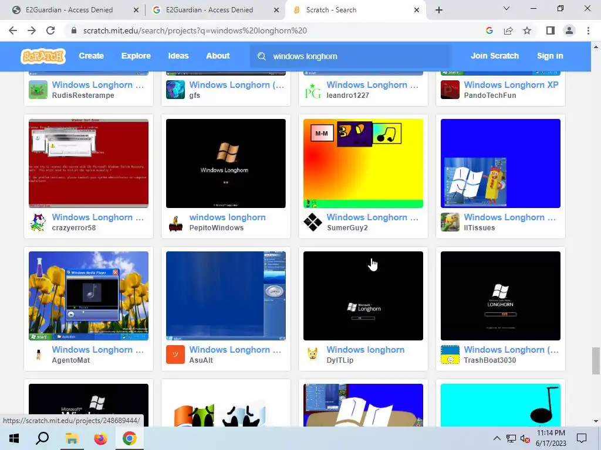Open PepitoWindows' windows longhorn title link

[227, 217]
